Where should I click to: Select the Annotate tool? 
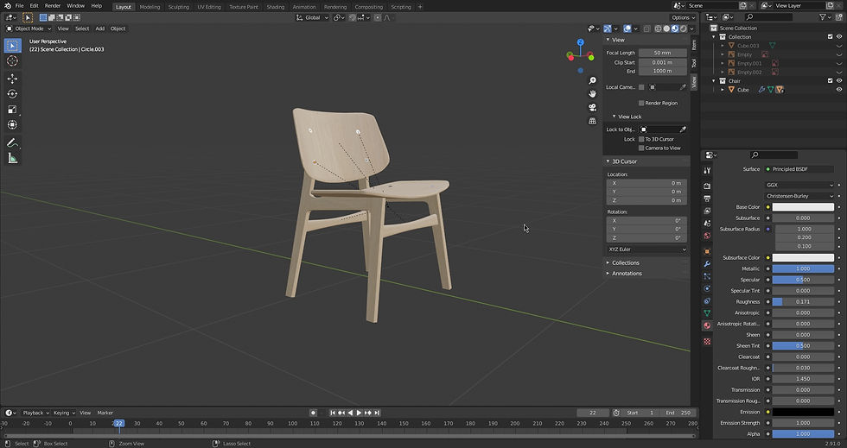(x=12, y=143)
